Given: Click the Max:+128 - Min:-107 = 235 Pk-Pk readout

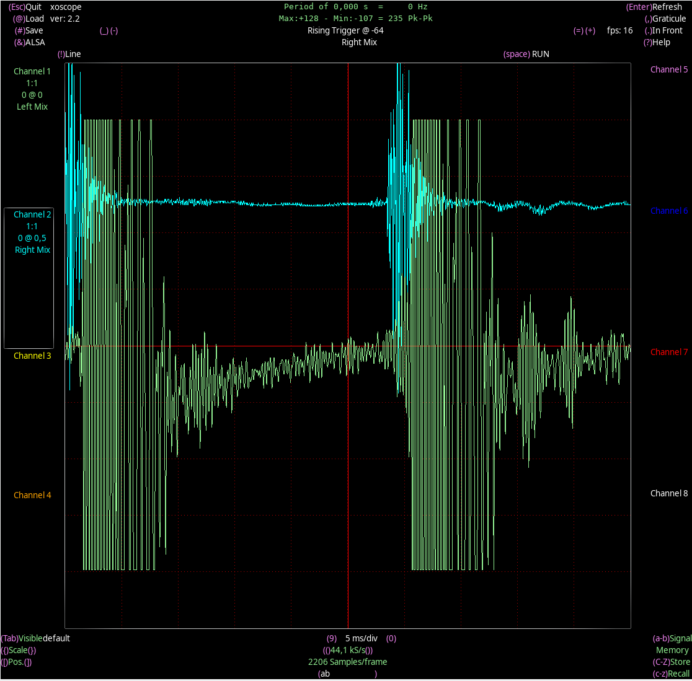Looking at the screenshot, I should click(356, 19).
